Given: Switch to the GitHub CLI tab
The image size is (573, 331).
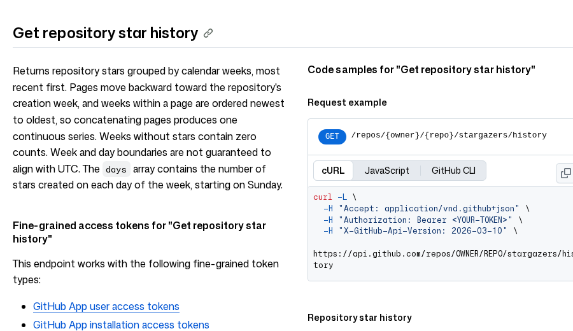Looking at the screenshot, I should click(x=453, y=171).
